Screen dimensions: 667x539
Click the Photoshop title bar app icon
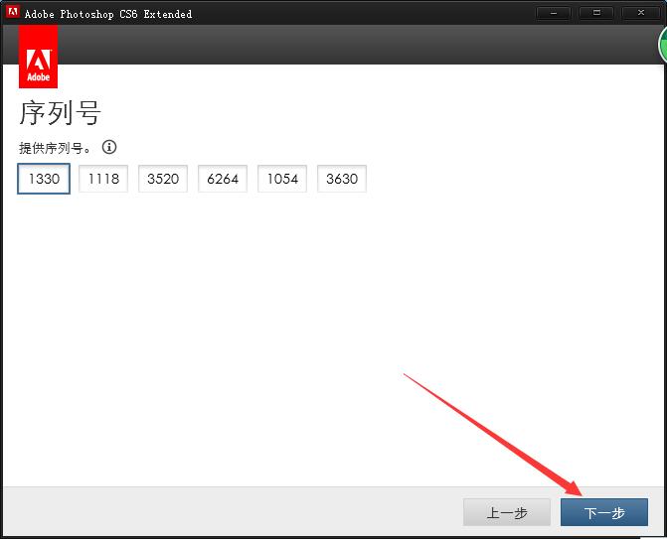click(12, 12)
